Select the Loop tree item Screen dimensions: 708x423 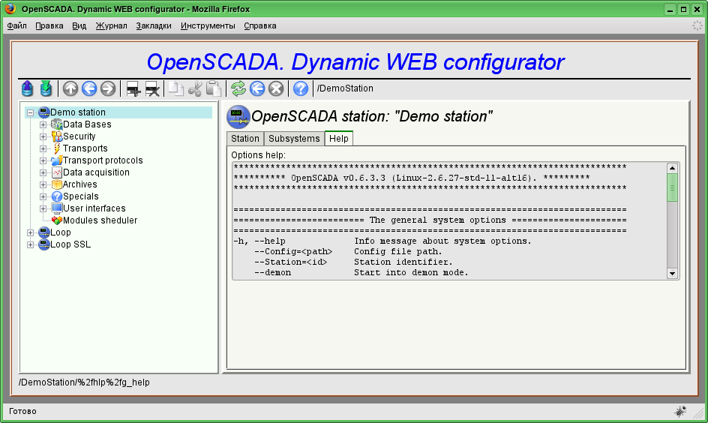[61, 232]
